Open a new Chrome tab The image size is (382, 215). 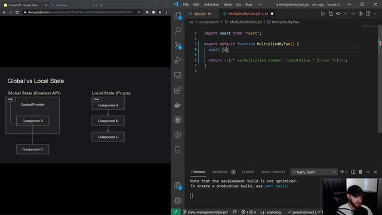point(101,5)
